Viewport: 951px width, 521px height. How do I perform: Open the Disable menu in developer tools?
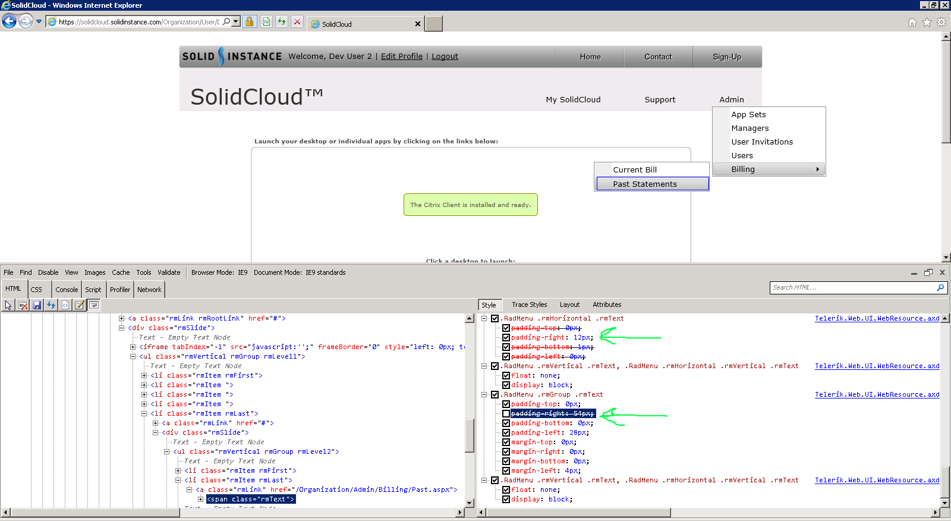[x=48, y=272]
